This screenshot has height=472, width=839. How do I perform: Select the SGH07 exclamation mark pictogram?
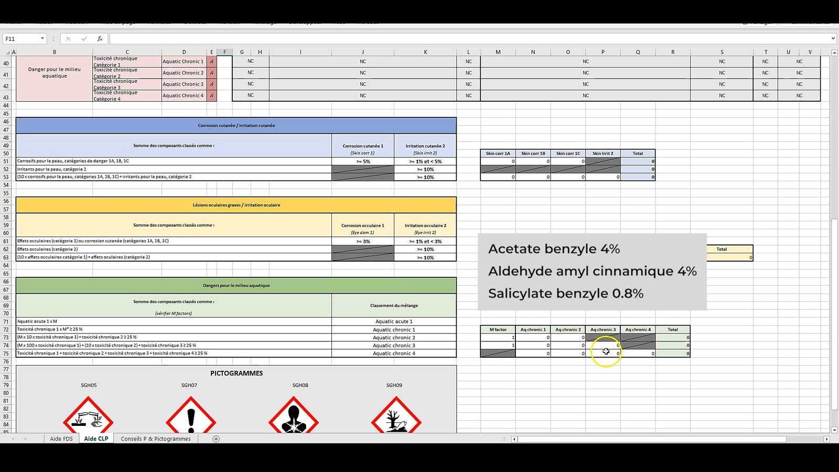[x=191, y=414]
